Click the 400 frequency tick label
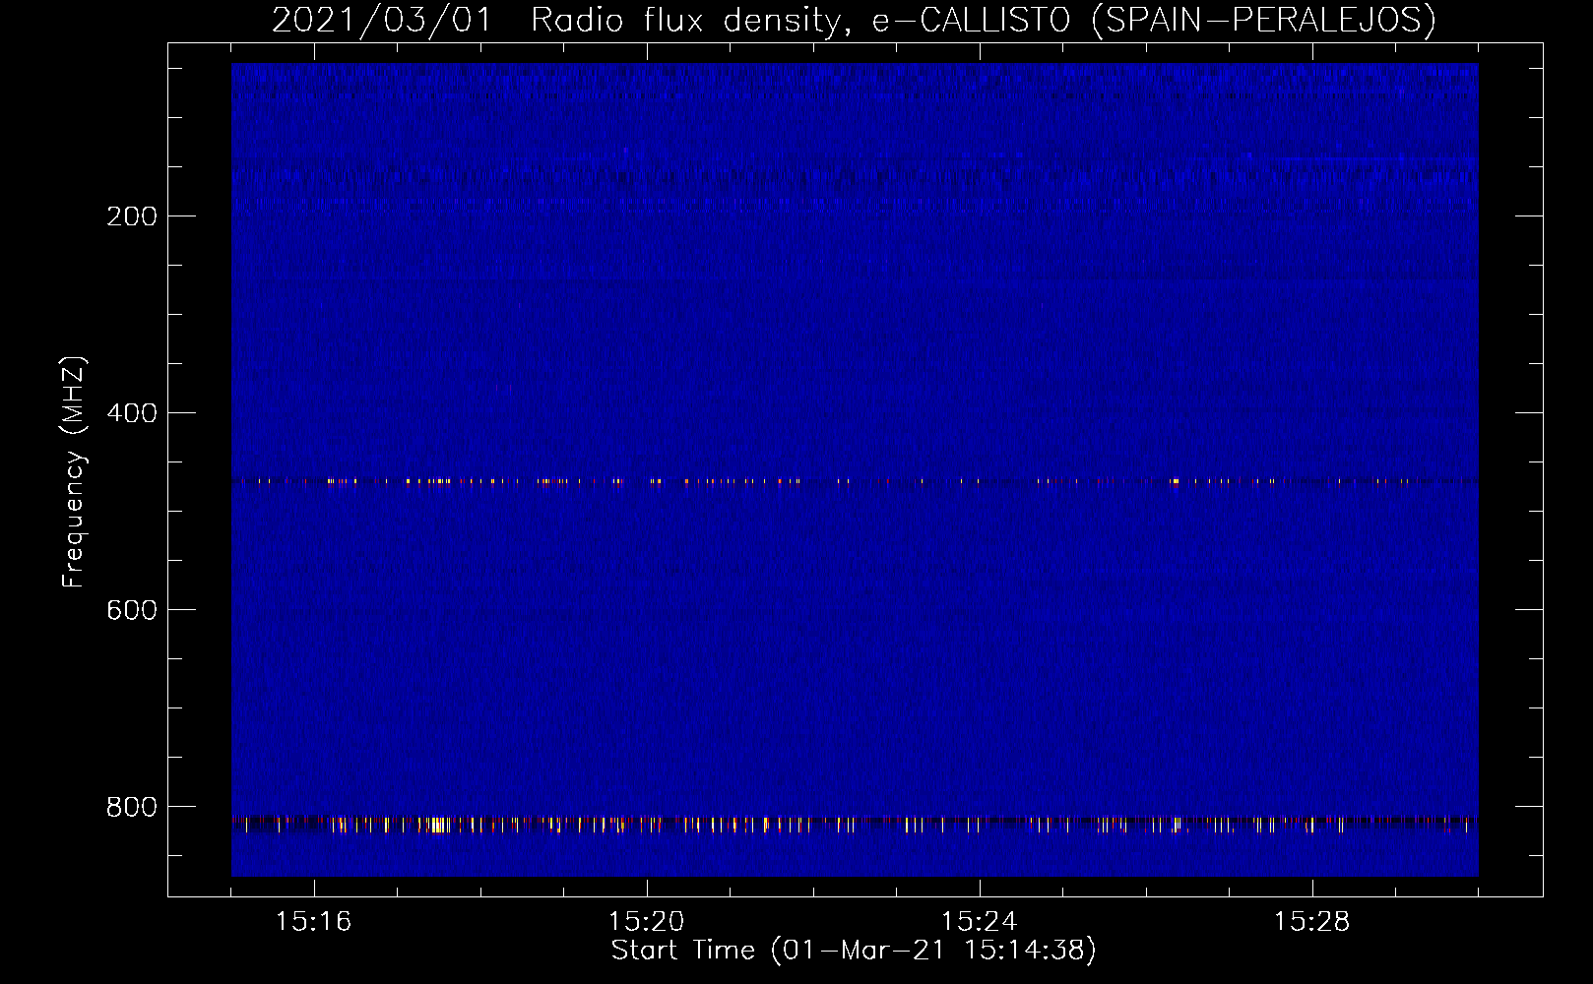1593x984 pixels. [132, 413]
